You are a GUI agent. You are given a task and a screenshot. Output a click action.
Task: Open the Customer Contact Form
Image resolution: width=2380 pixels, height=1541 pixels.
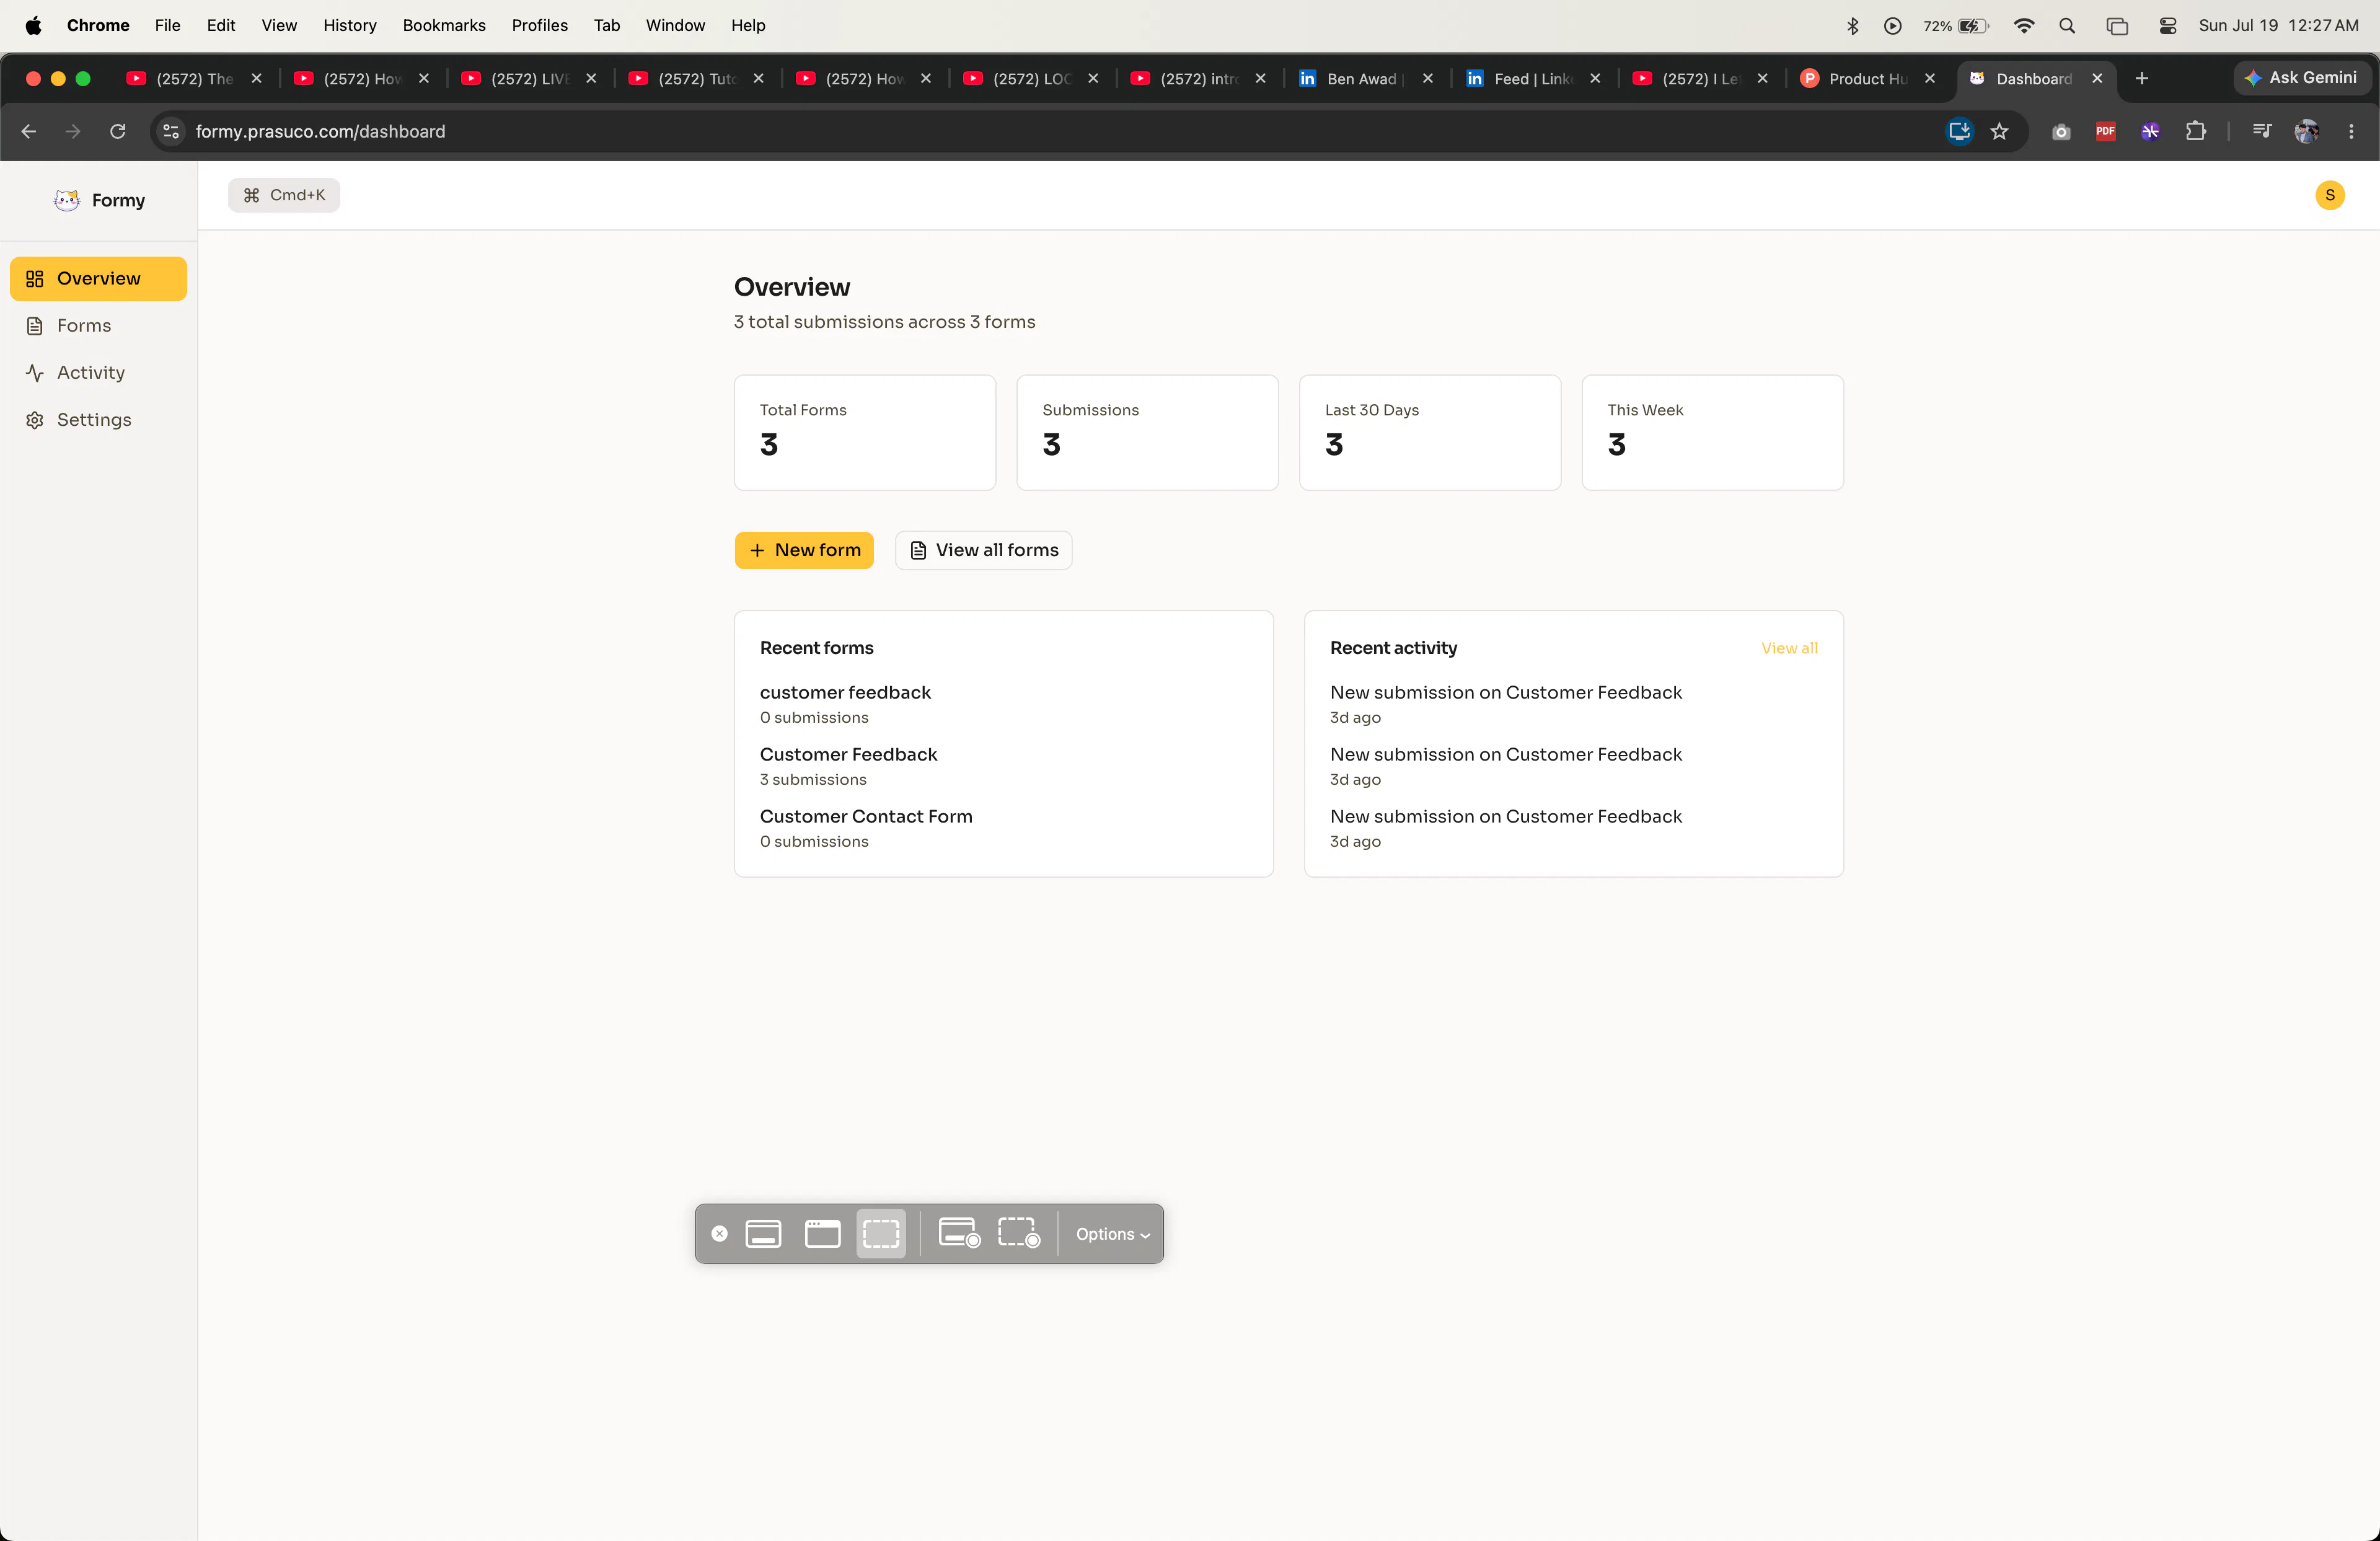click(866, 816)
